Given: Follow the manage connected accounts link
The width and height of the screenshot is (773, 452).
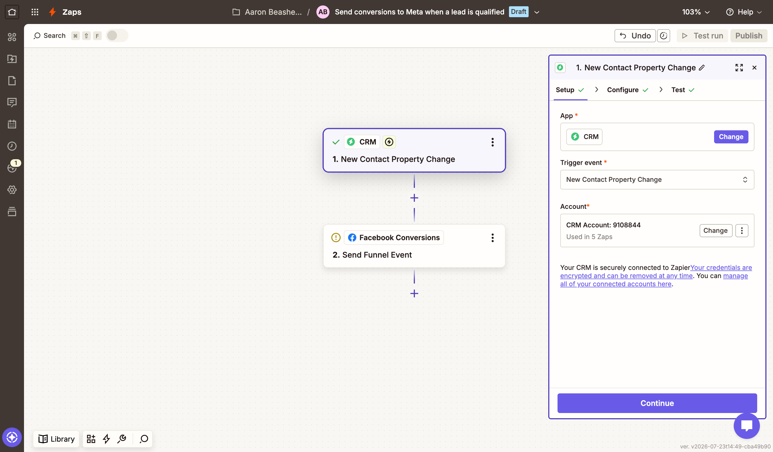Looking at the screenshot, I should pyautogui.click(x=654, y=280).
